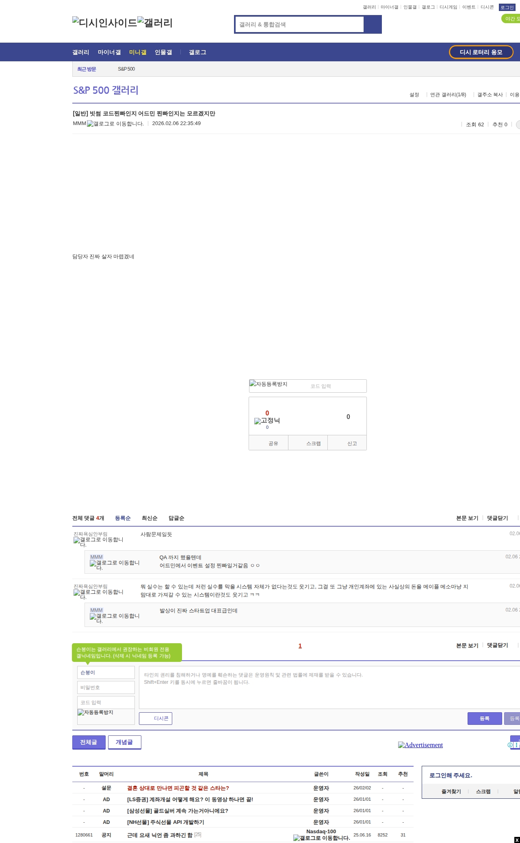Open the [삼성선물] 골드실버 계속 가는거아니에요? post
The image size is (520, 843).
pos(178,811)
